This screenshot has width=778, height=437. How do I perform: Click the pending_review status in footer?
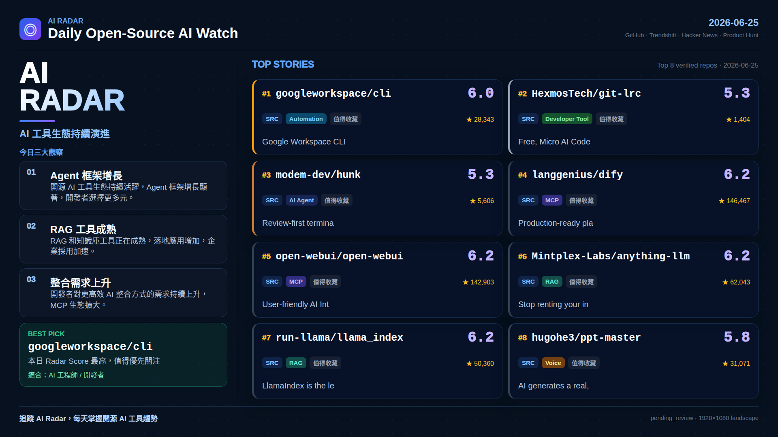[x=671, y=418]
